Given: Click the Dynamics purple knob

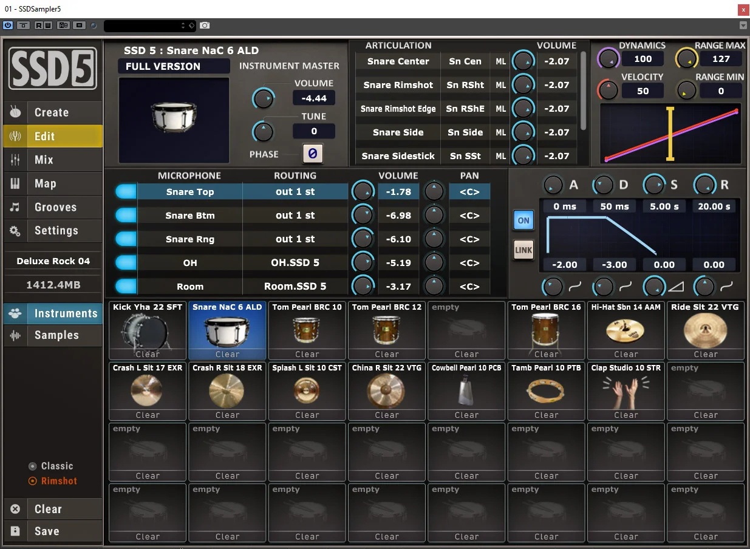Looking at the screenshot, I should tap(608, 59).
